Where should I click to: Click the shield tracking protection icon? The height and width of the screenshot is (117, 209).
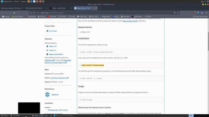31,13
